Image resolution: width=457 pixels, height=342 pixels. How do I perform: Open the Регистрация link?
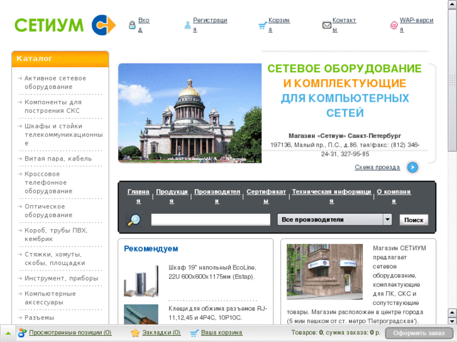210,24
